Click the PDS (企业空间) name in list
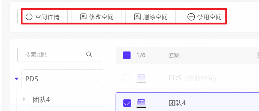This screenshot has height=111, width=259. point(192,78)
